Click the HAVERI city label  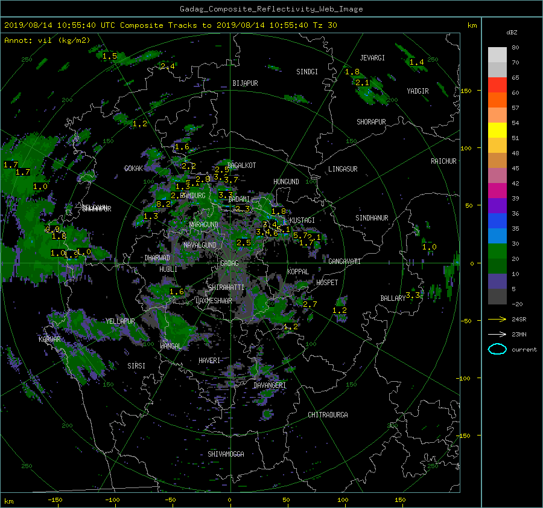(209, 361)
